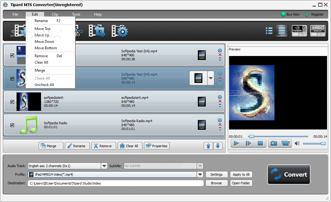The image size is (331, 202).
Task: Browse for destination folder
Action: point(216,183)
